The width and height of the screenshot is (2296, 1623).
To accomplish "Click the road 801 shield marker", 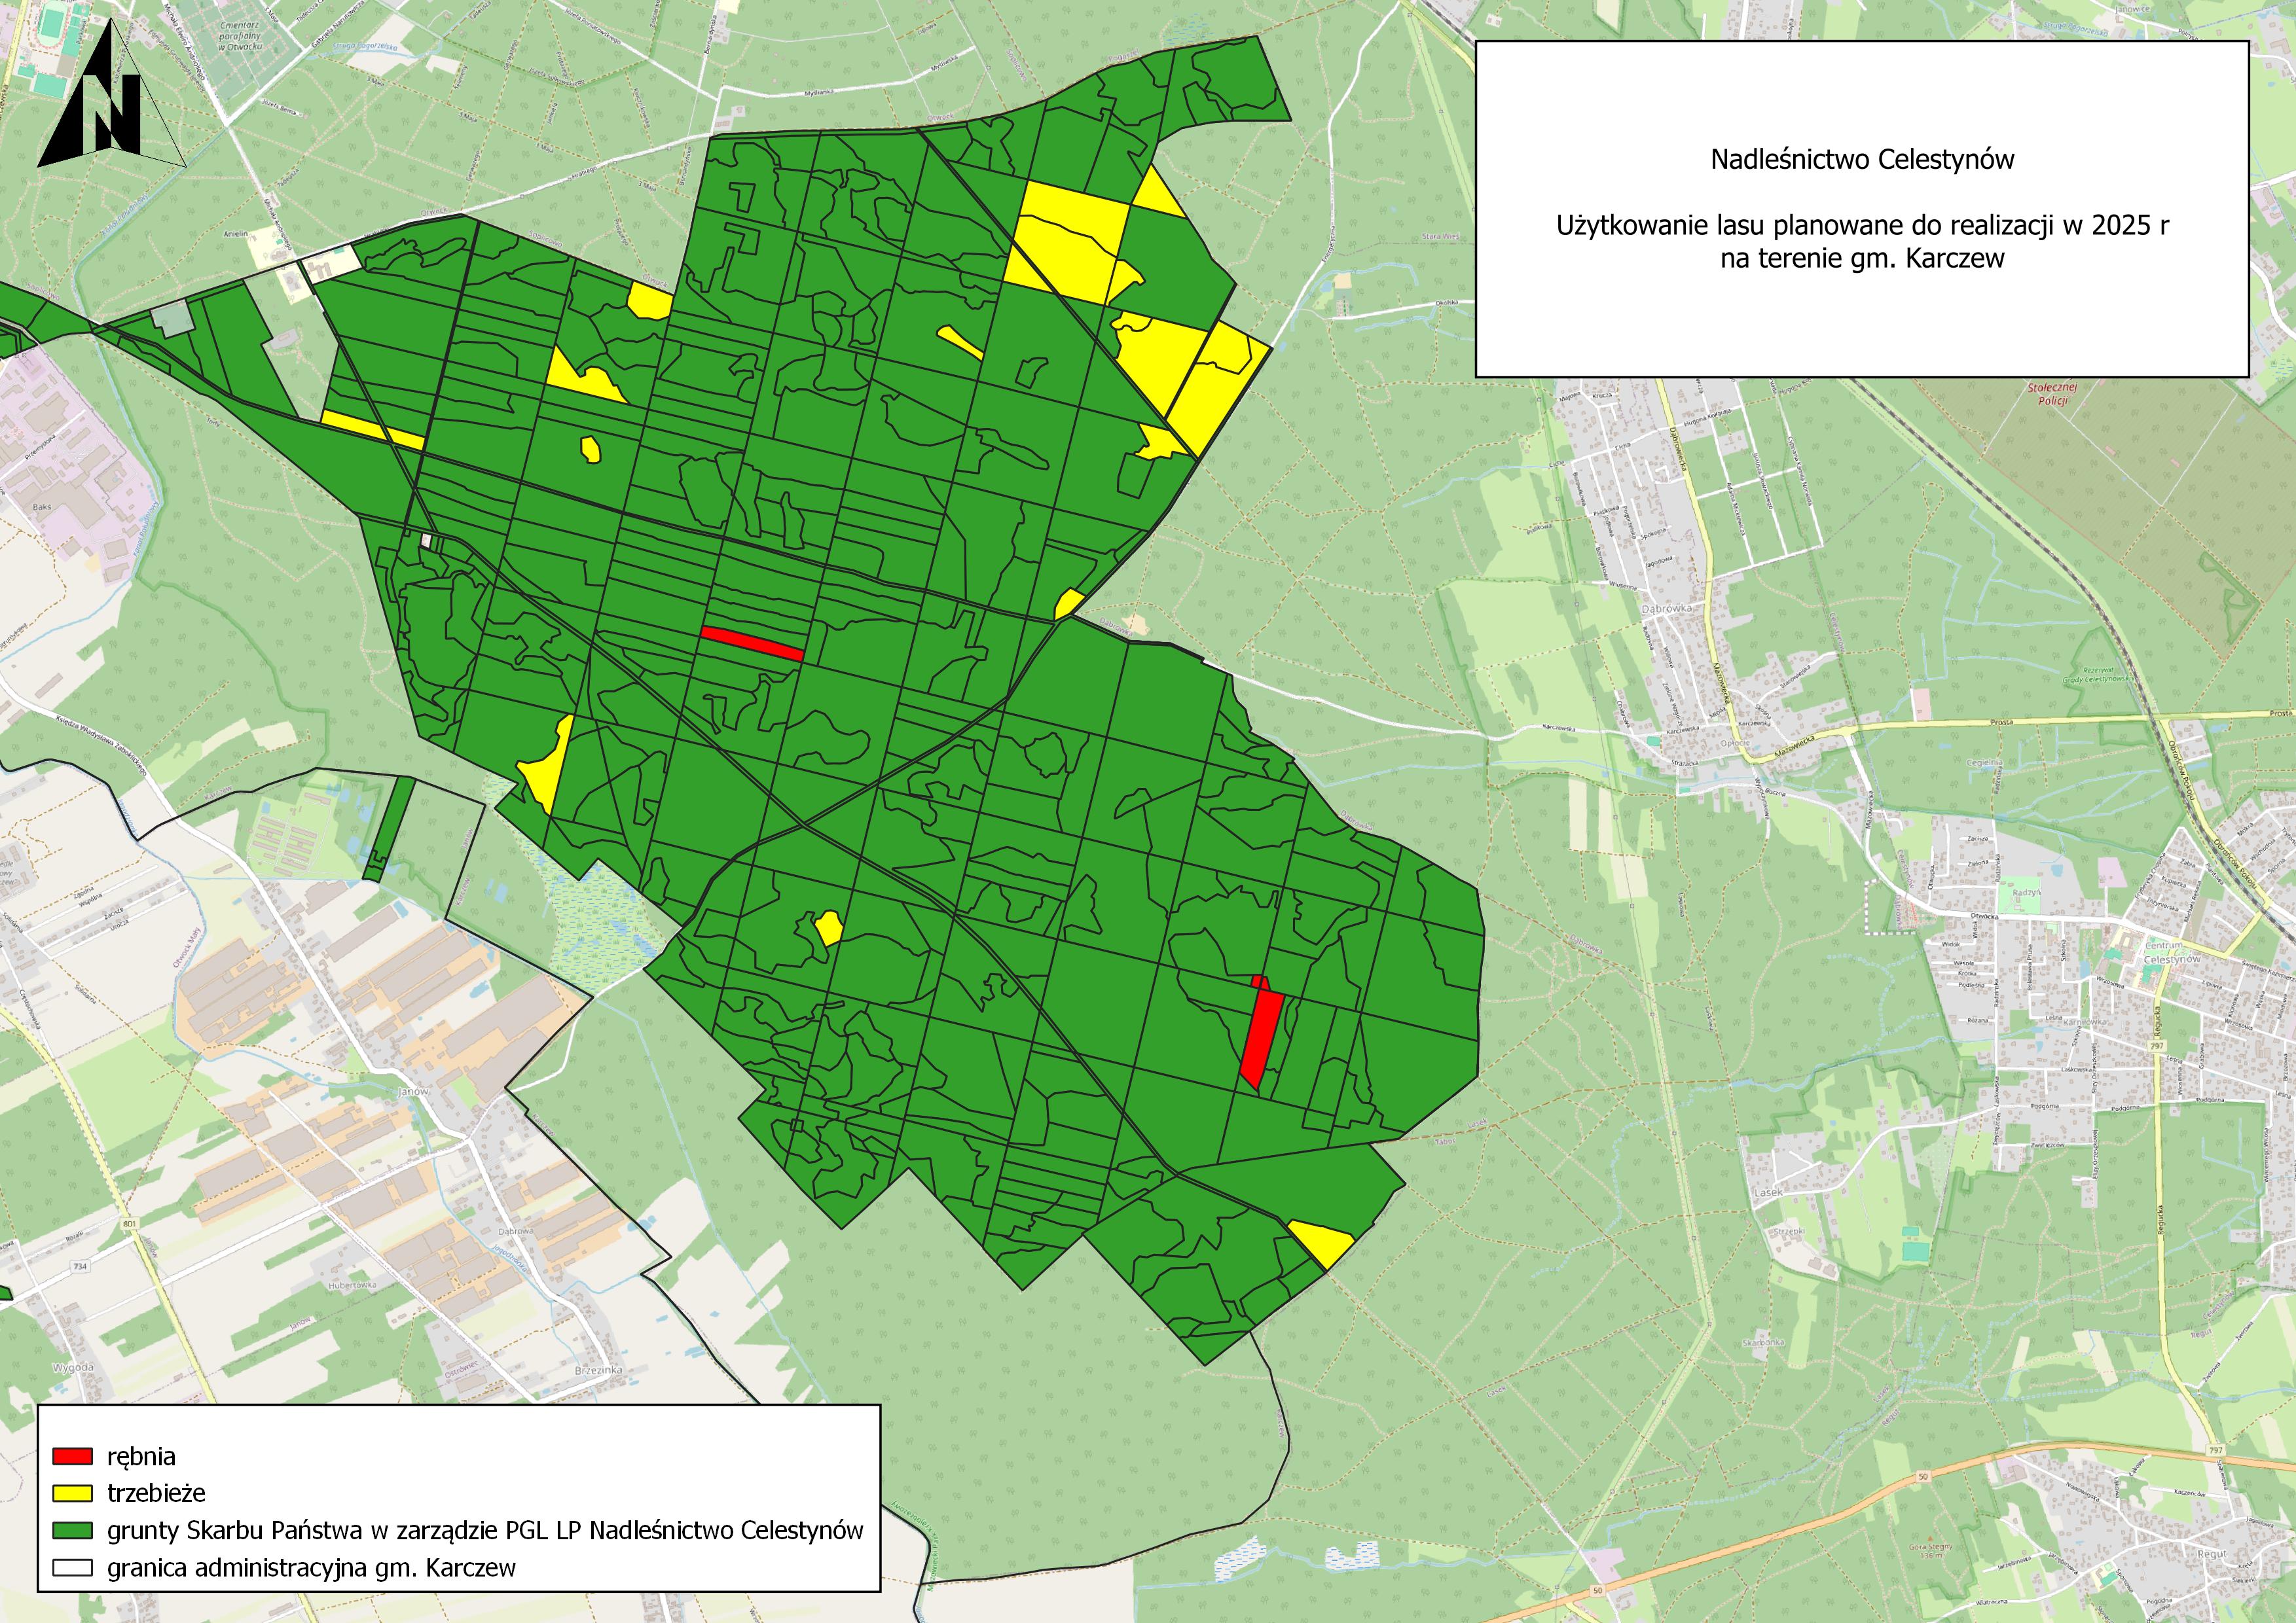I will tap(129, 1223).
